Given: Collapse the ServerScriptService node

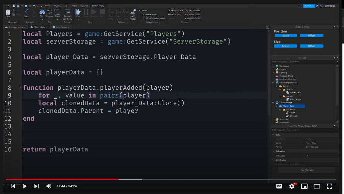Looking at the screenshot, I should pyautogui.click(x=273, y=82).
